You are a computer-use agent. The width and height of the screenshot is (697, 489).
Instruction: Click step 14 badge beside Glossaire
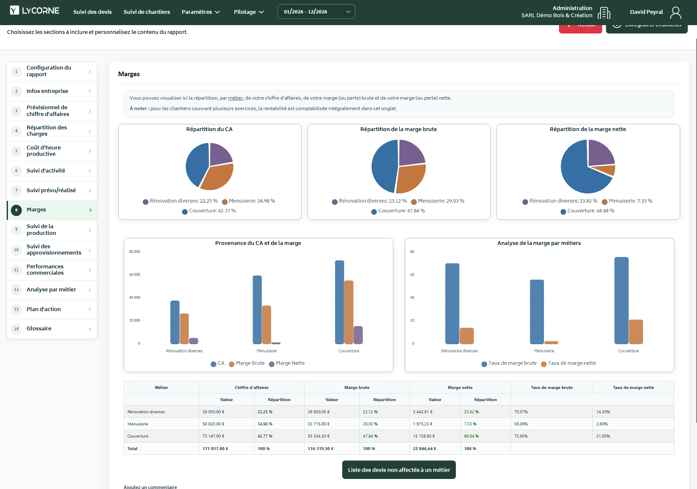(x=16, y=329)
